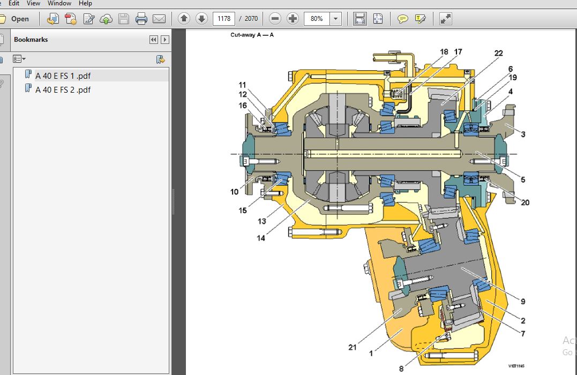Click the page number field 1178
This screenshot has height=375, width=577.
tap(224, 19)
